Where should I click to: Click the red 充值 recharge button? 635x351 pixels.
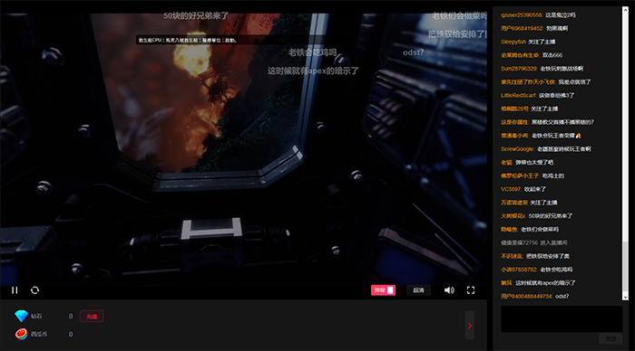point(92,317)
